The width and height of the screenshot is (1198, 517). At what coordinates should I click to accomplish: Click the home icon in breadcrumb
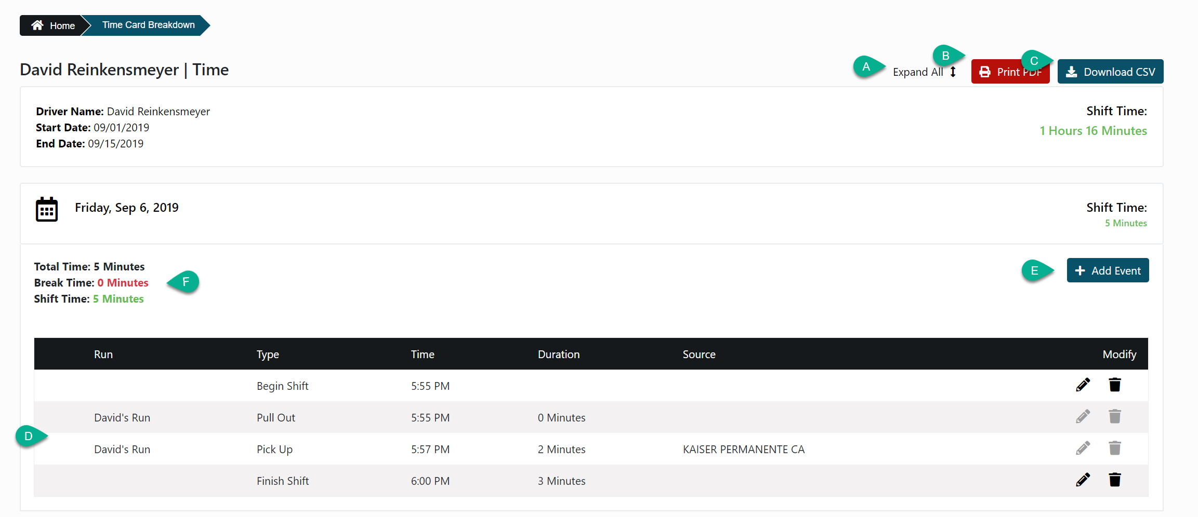(37, 25)
